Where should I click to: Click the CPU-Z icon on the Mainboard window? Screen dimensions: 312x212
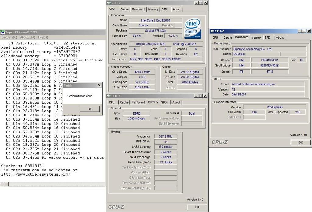point(212,31)
